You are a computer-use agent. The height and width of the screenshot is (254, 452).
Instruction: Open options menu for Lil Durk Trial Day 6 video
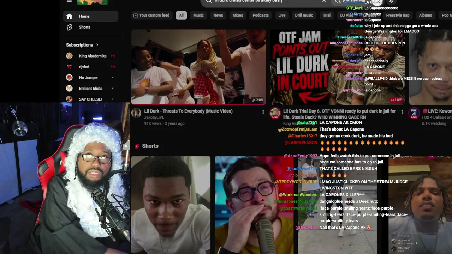pos(402,112)
